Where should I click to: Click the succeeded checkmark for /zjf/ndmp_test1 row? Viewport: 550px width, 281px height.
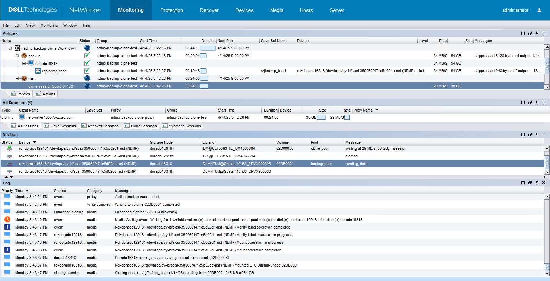tap(87, 71)
